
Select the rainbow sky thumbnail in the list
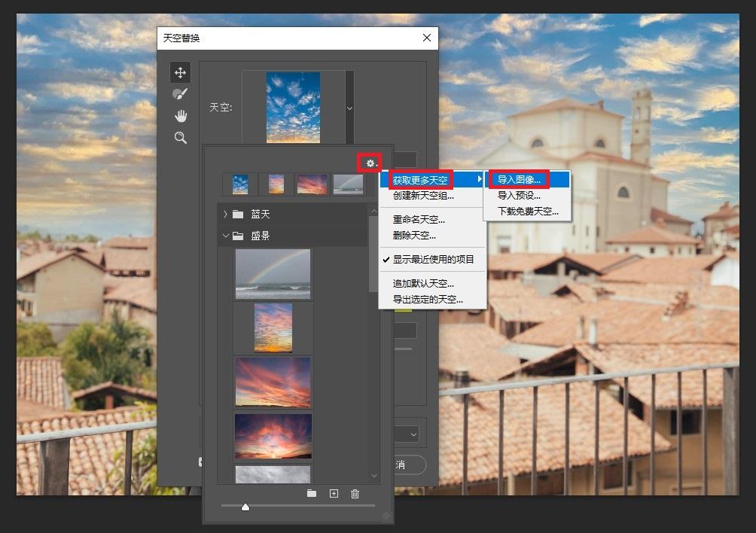click(x=273, y=274)
